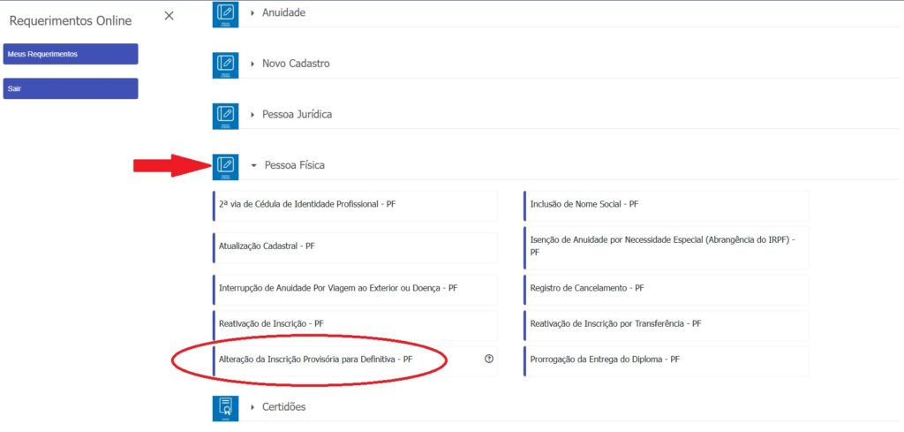The height and width of the screenshot is (432, 904).
Task: Click the Certidões certificate icon
Action: pyautogui.click(x=226, y=407)
